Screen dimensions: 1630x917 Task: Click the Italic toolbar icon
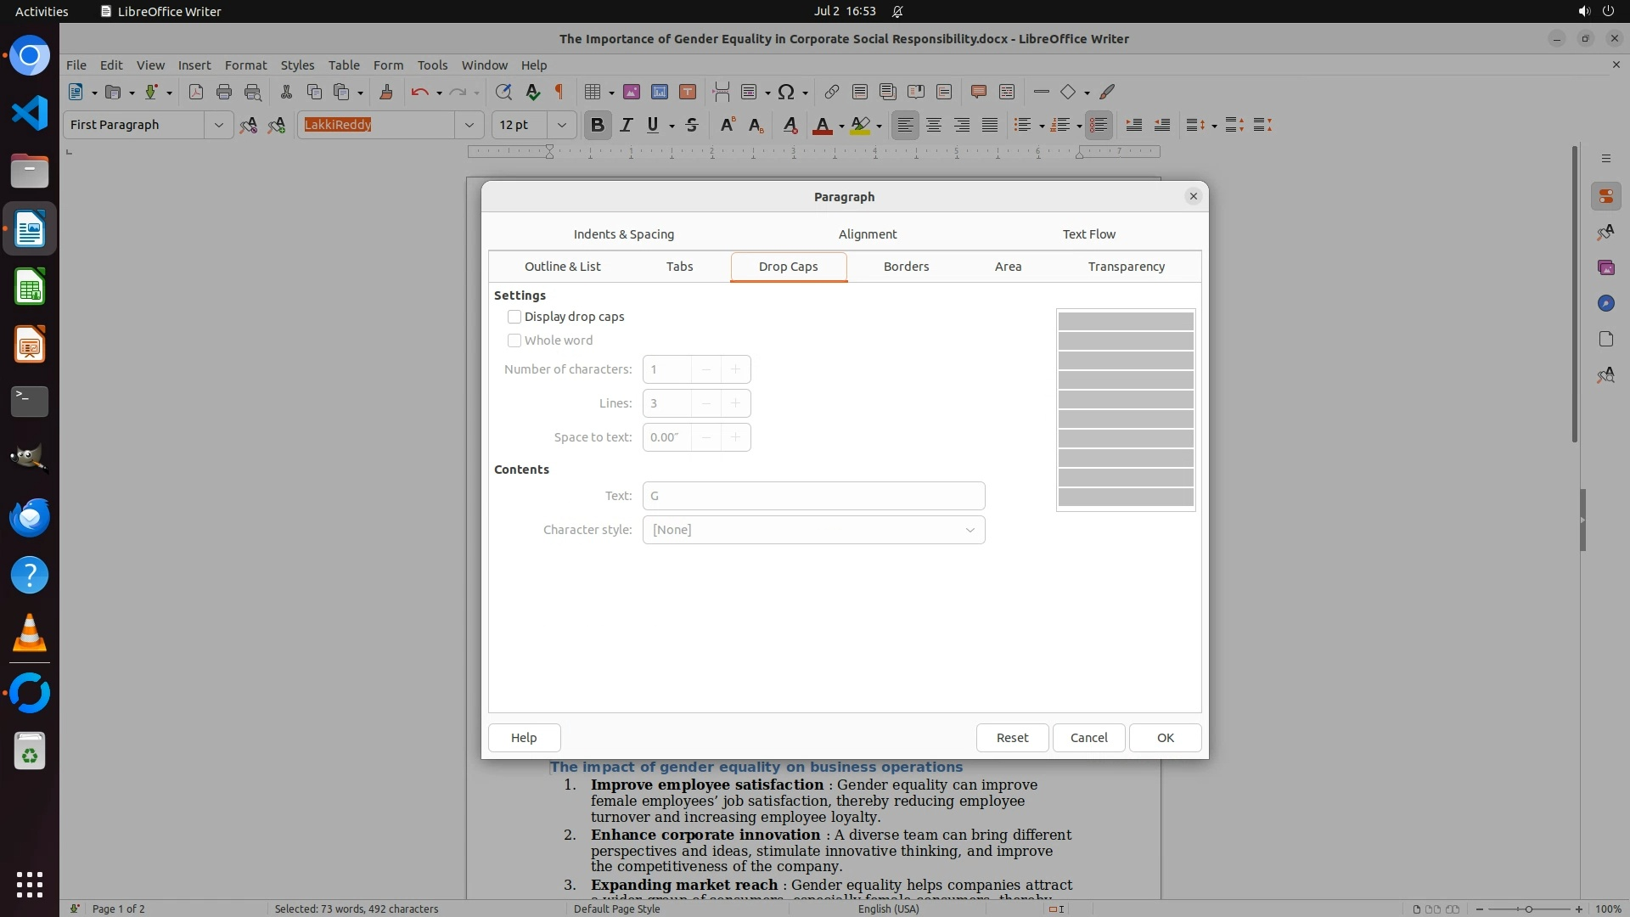click(x=626, y=125)
